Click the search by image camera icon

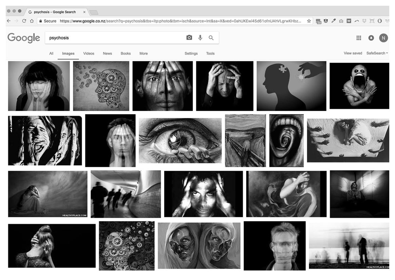[x=189, y=38]
